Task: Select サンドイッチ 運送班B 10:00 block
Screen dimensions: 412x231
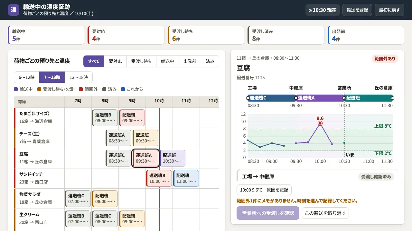Action: coord(159,178)
